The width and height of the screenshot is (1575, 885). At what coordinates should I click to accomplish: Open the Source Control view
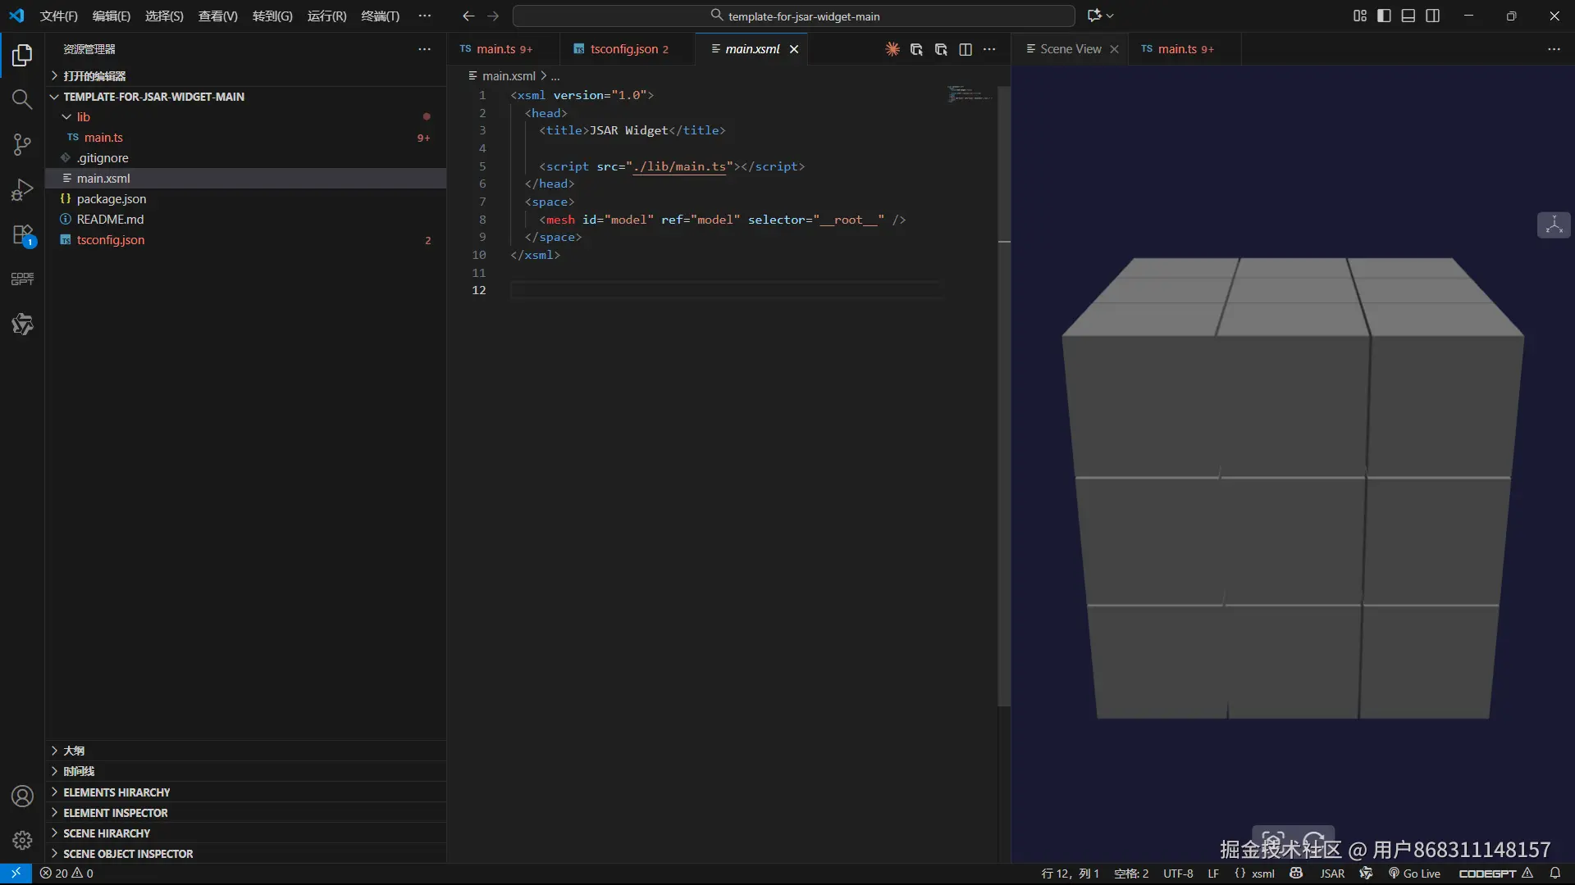point(22,145)
